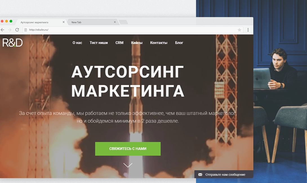Open the Тест ниши menu item
Viewport: 307px width, 183px height.
[99, 43]
